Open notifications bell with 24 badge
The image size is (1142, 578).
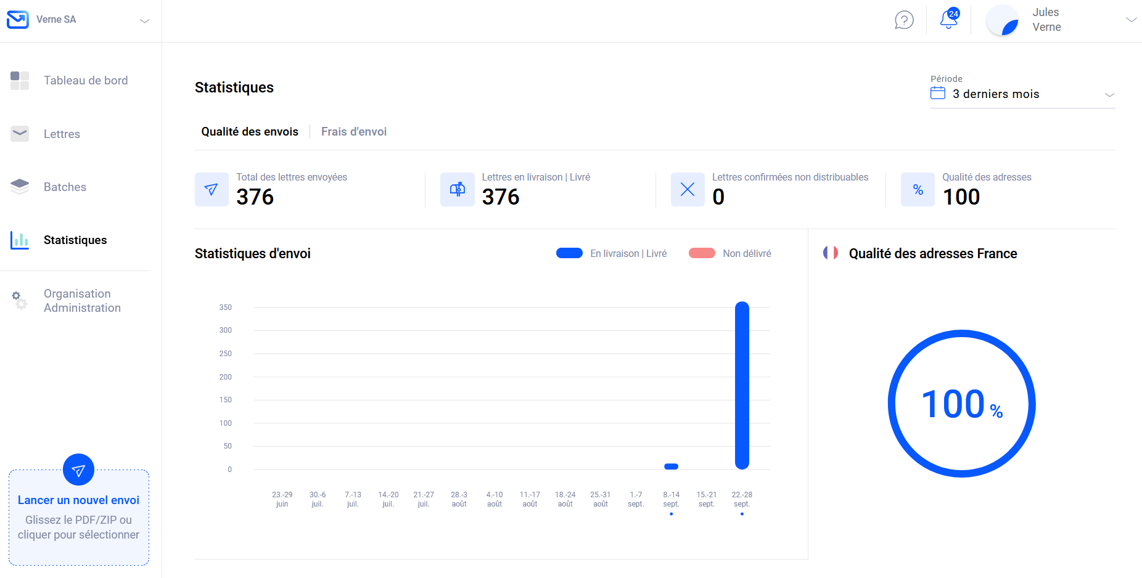click(x=949, y=20)
